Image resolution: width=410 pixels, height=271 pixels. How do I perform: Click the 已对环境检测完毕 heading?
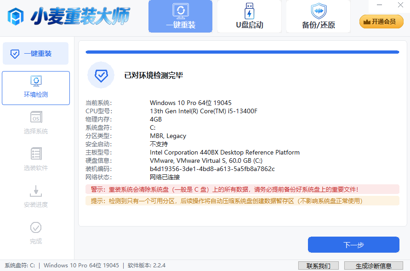click(154, 75)
